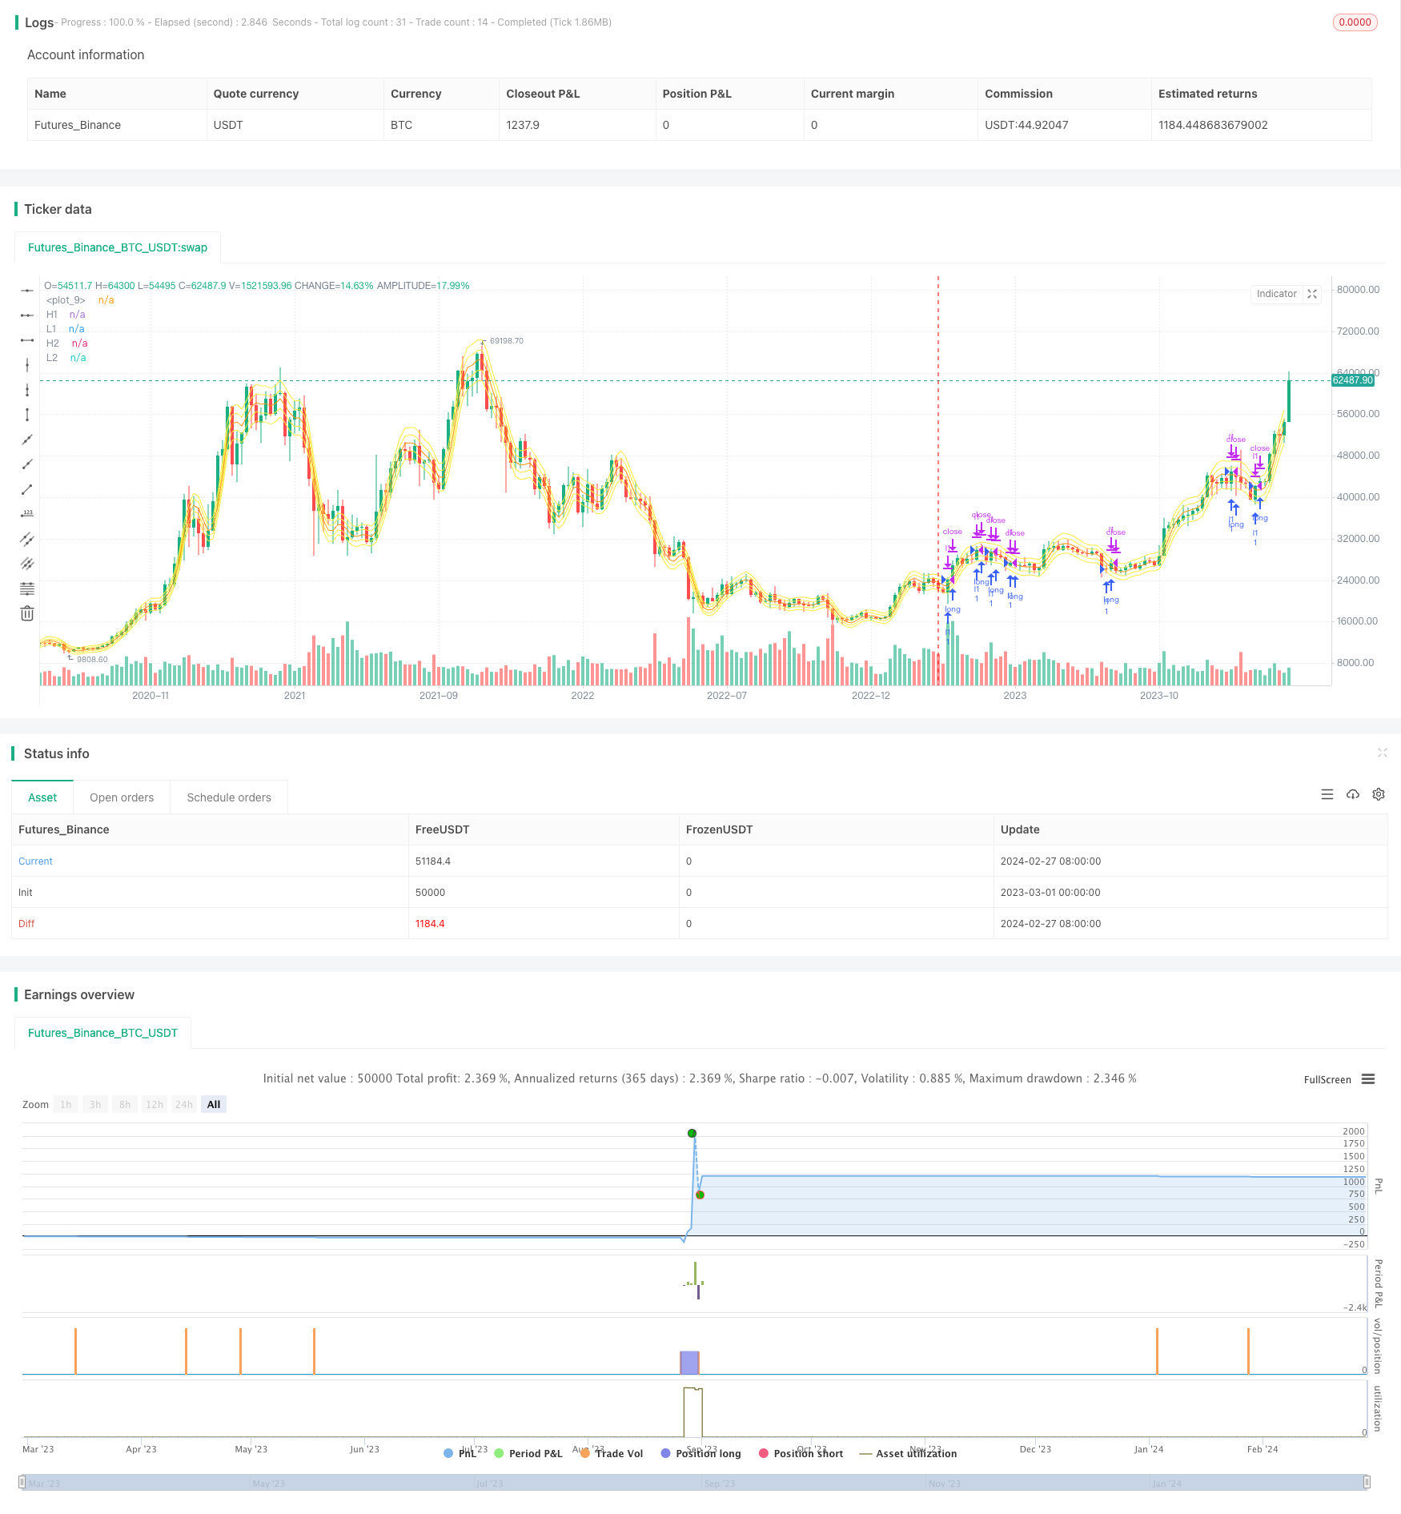Click the navigator range bar near Sep '23
The height and width of the screenshot is (1514, 1401).
[720, 1483]
